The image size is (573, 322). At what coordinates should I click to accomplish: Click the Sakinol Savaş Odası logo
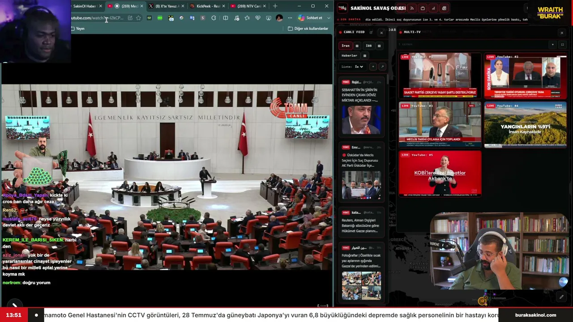tap(342, 8)
